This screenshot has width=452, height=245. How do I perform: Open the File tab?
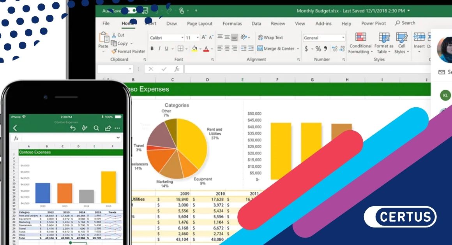pyautogui.click(x=106, y=23)
